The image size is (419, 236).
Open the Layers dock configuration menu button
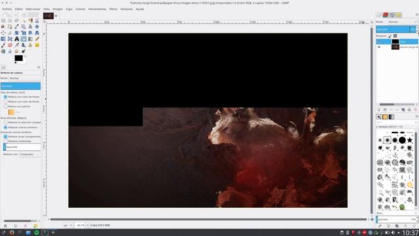416,15
